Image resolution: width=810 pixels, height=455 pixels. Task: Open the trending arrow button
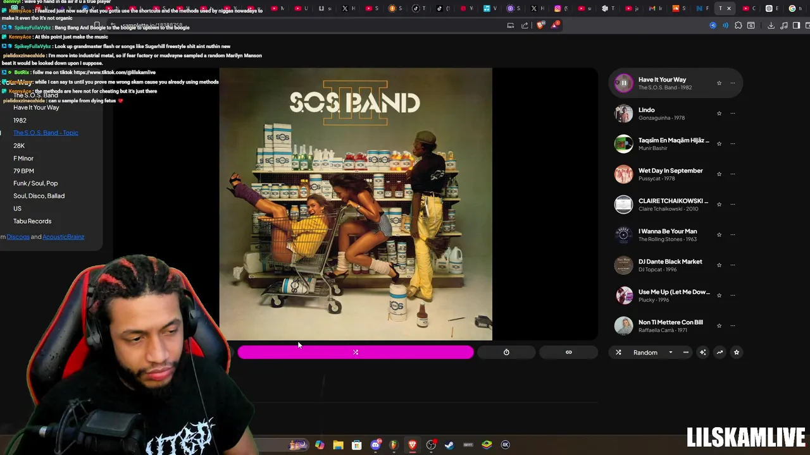coord(720,353)
